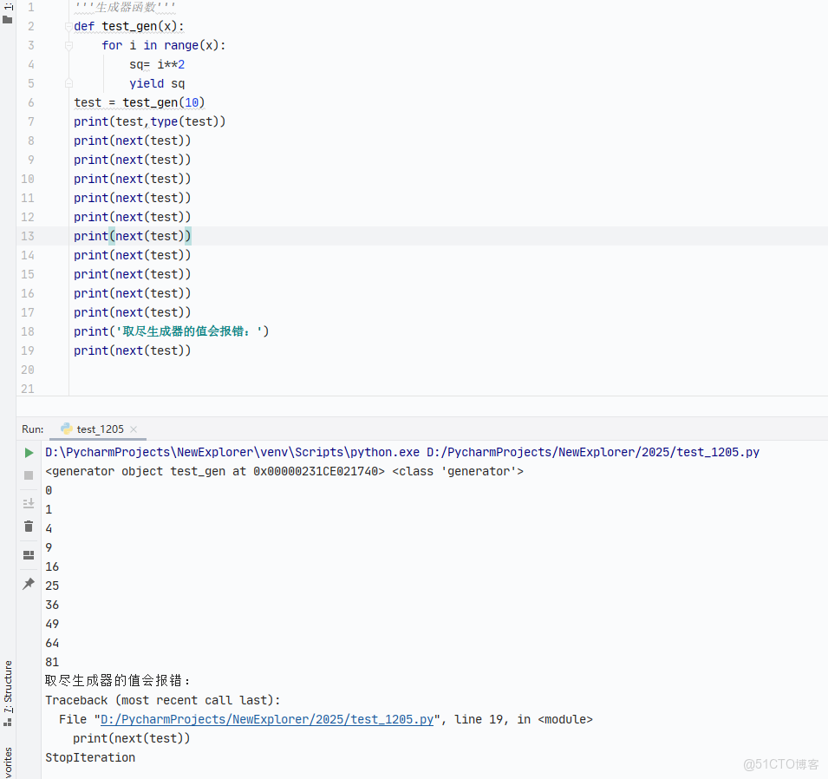Click the StopIteration error text in console

pyautogui.click(x=90, y=757)
